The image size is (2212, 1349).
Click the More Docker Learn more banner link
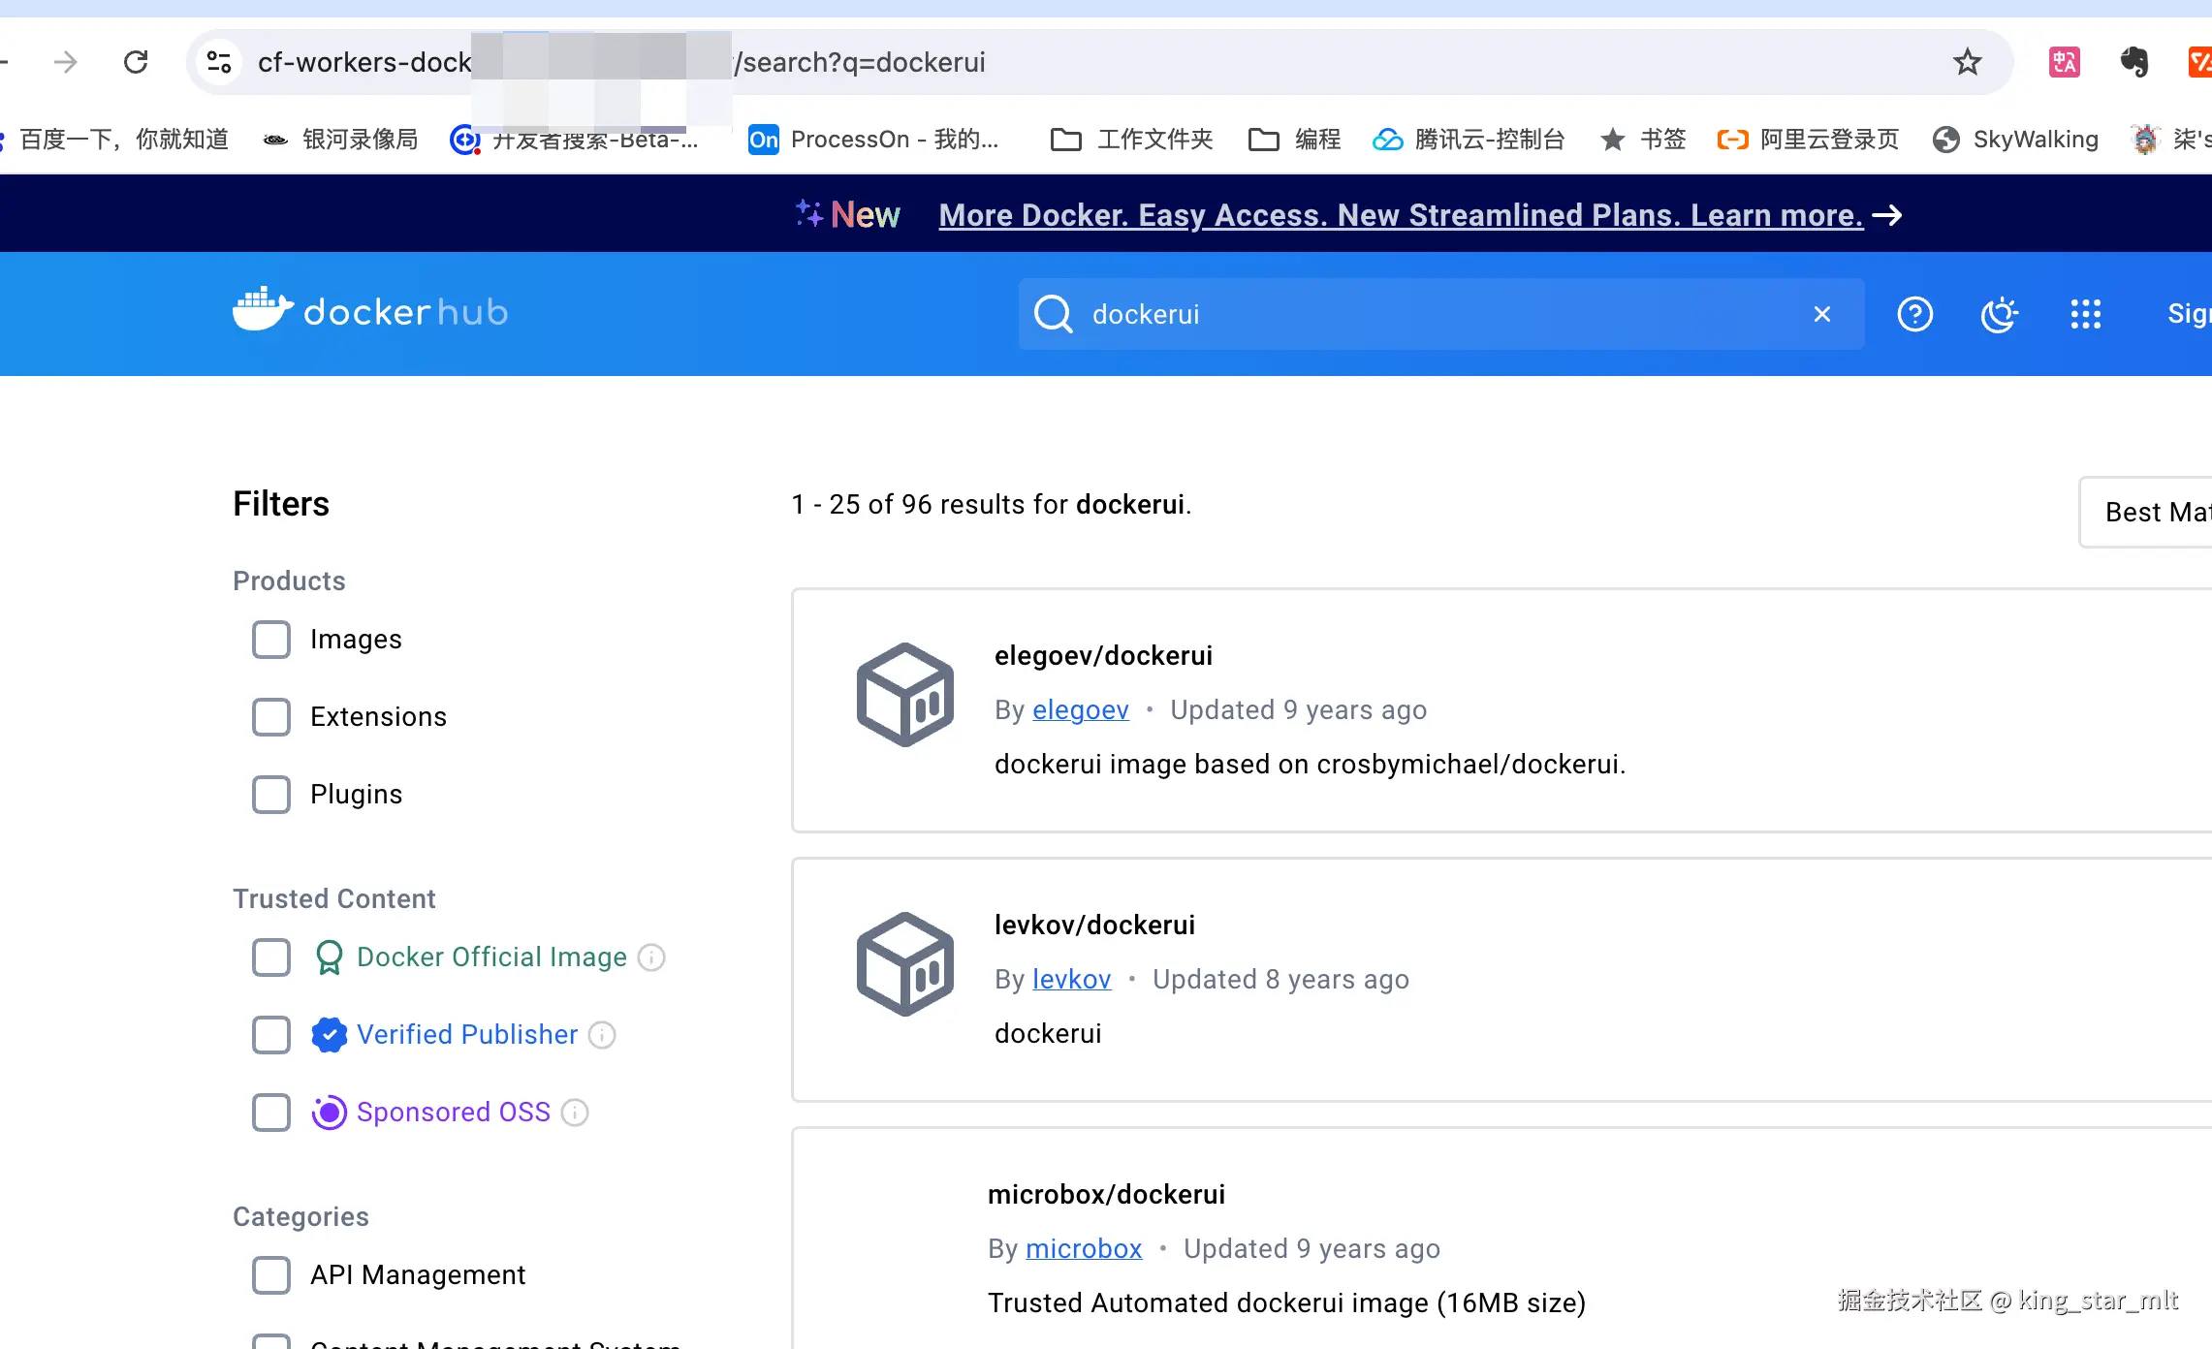pyautogui.click(x=1401, y=215)
